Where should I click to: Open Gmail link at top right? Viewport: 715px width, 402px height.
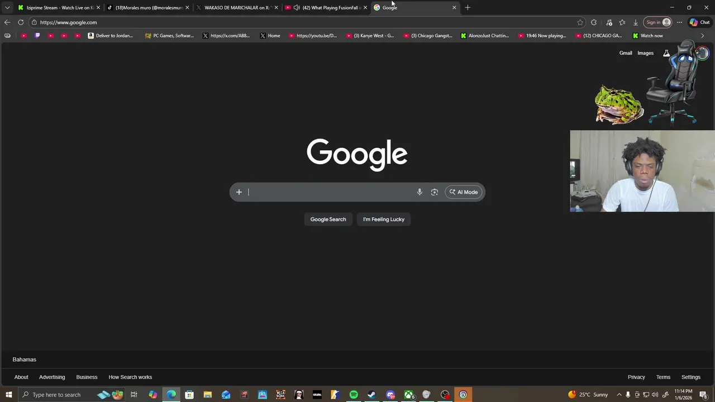tap(626, 53)
